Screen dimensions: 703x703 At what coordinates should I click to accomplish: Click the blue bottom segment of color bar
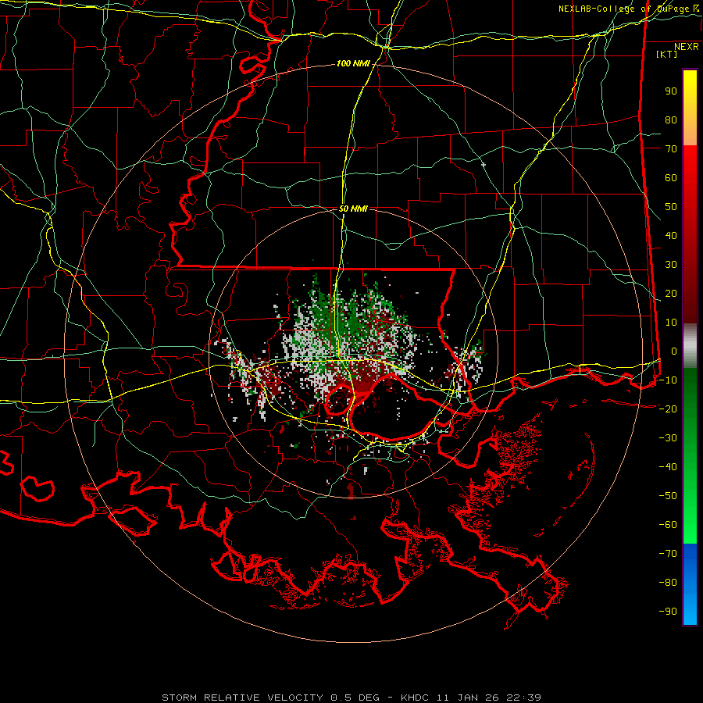pyautogui.click(x=690, y=584)
